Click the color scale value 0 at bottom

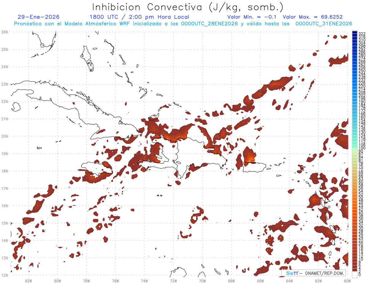(x=360, y=274)
